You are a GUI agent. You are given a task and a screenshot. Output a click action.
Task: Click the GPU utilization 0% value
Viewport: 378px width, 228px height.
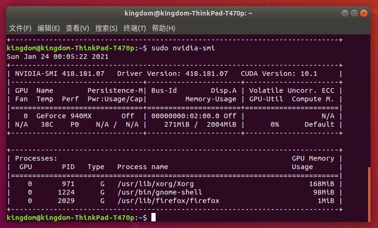tap(274, 124)
